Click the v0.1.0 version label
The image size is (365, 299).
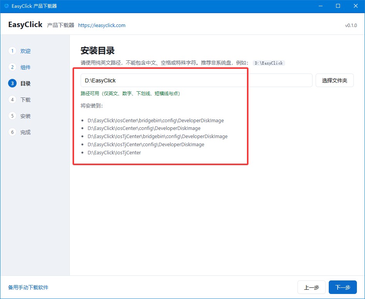pyautogui.click(x=351, y=26)
